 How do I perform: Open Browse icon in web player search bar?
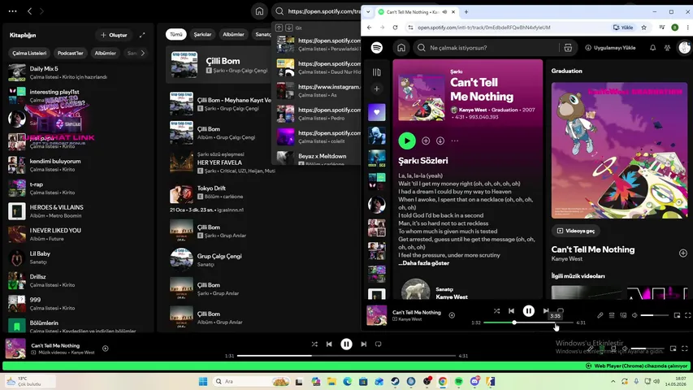pyautogui.click(x=568, y=48)
